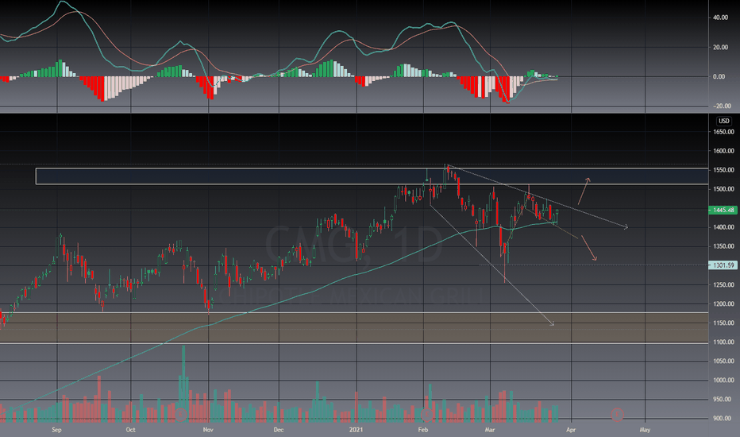740x437 pixels.
Task: Open the USD currency selector
Action: 724,121
